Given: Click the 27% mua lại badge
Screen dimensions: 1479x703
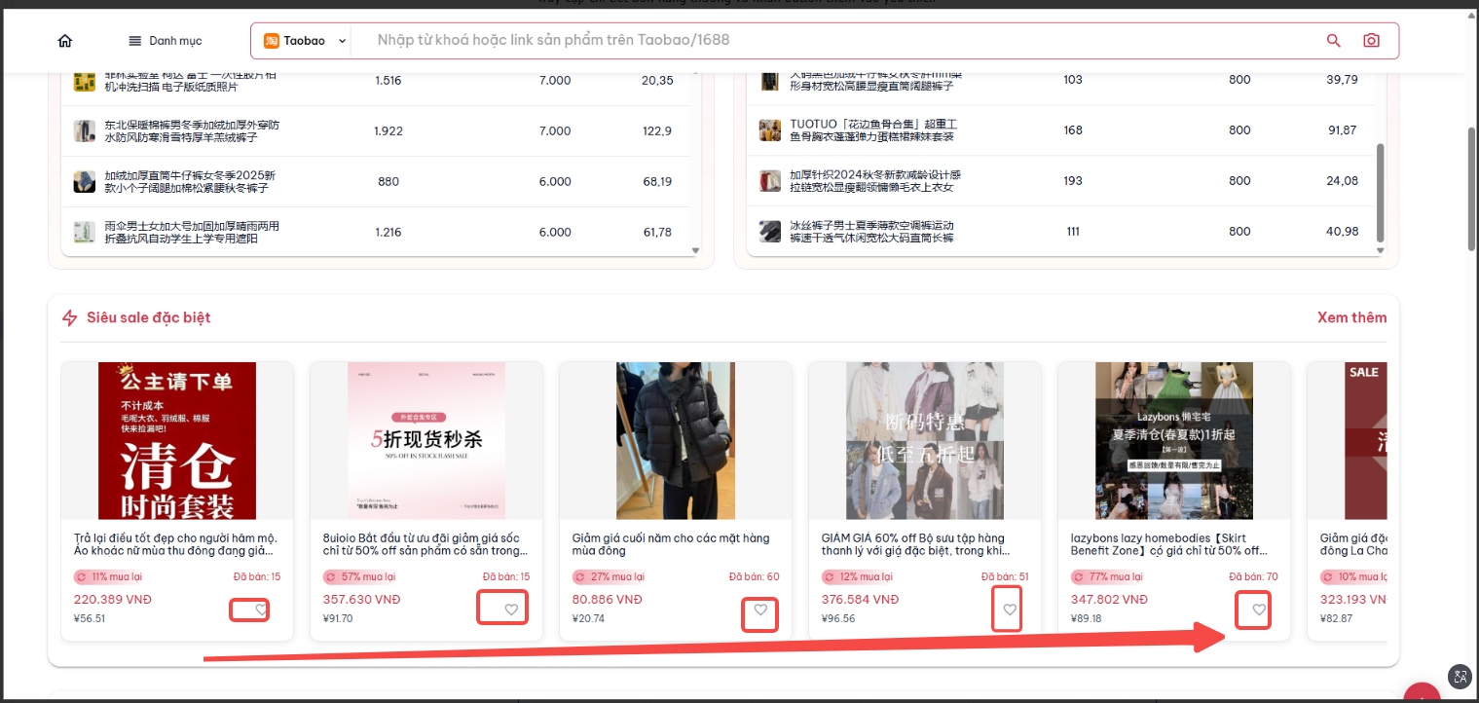Looking at the screenshot, I should pyautogui.click(x=609, y=576).
